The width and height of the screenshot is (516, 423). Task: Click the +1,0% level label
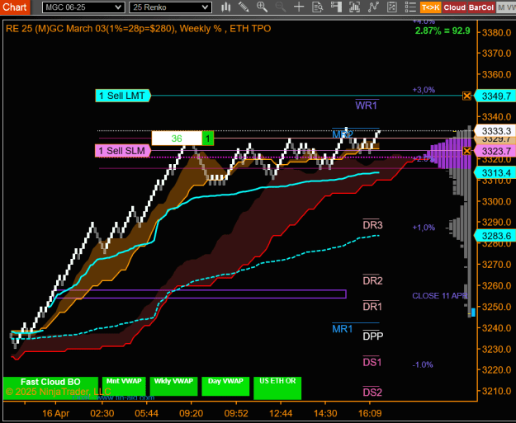tap(424, 228)
